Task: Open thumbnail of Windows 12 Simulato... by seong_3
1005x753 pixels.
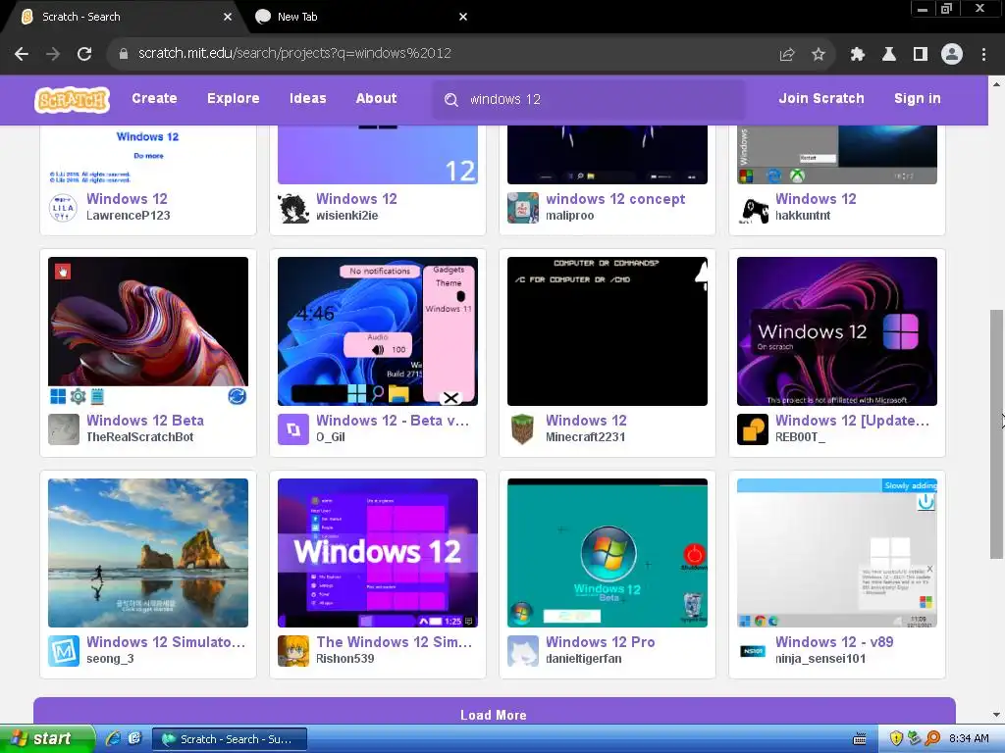Action: click(x=148, y=553)
